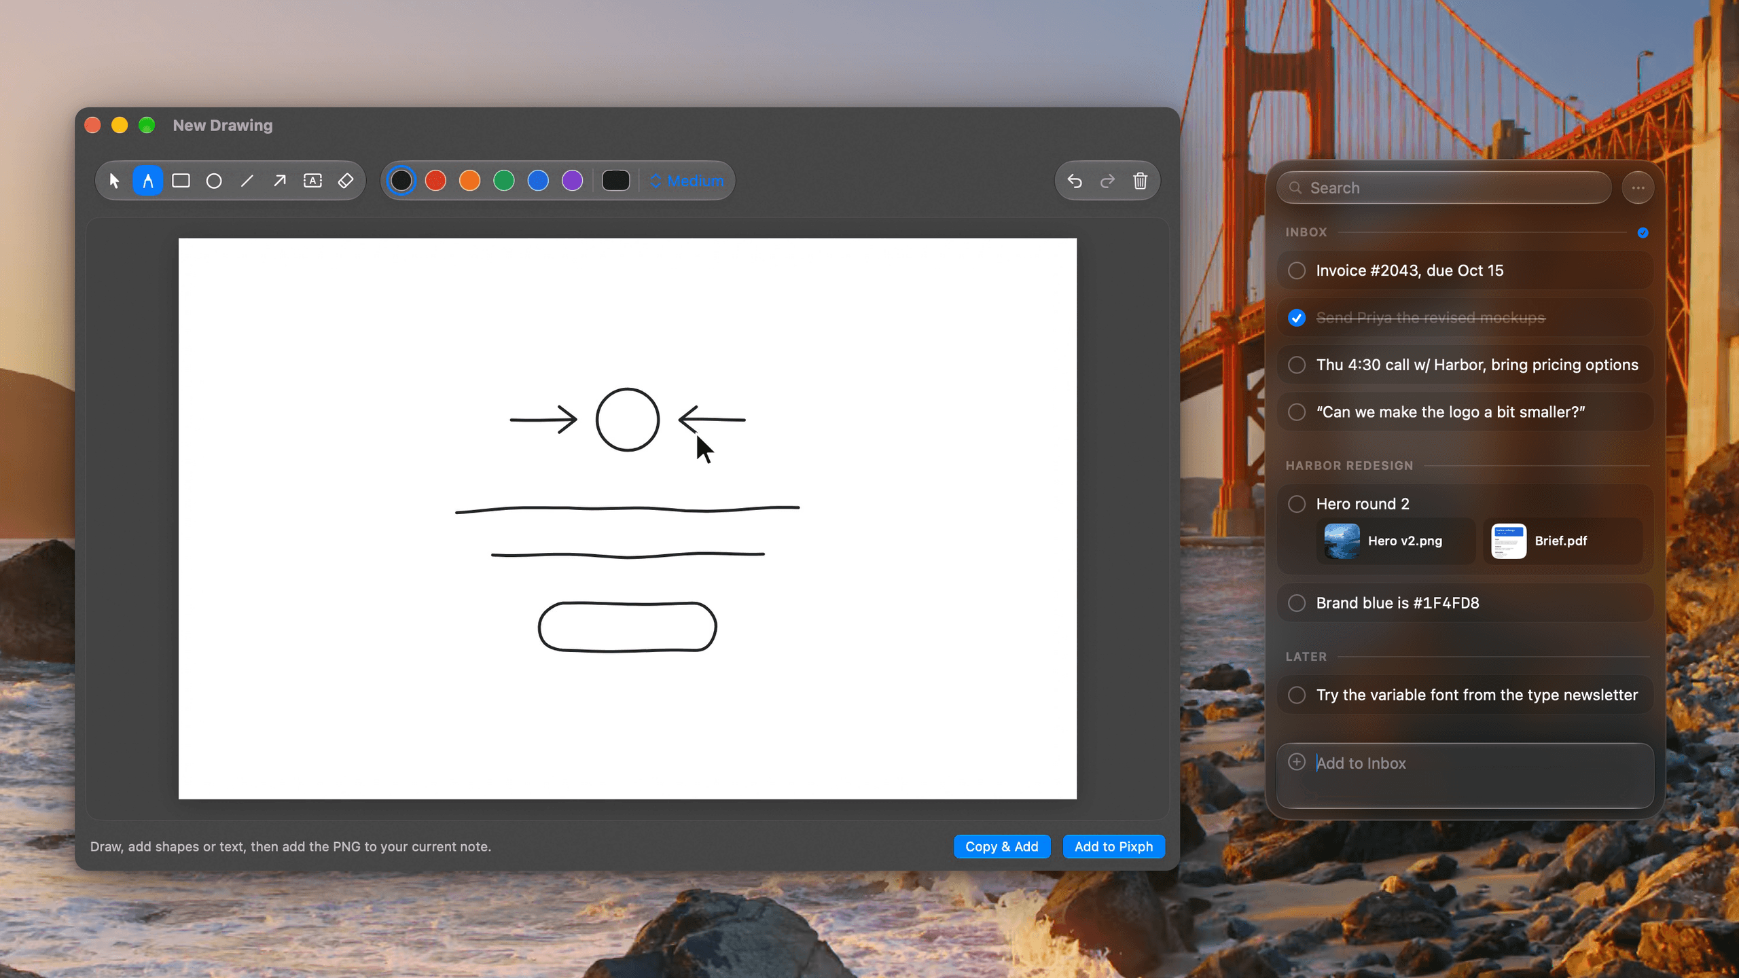The width and height of the screenshot is (1739, 978).
Task: Open the custom color well
Action: tap(616, 181)
